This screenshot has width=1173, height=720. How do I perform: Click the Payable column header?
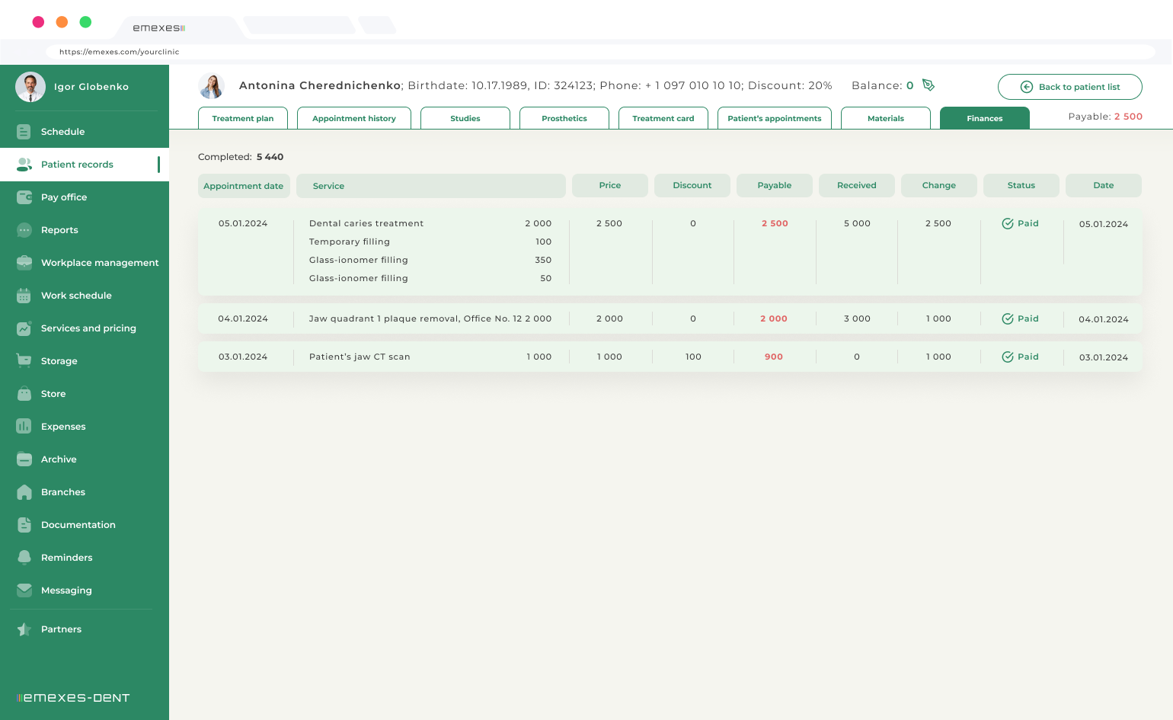775,185
